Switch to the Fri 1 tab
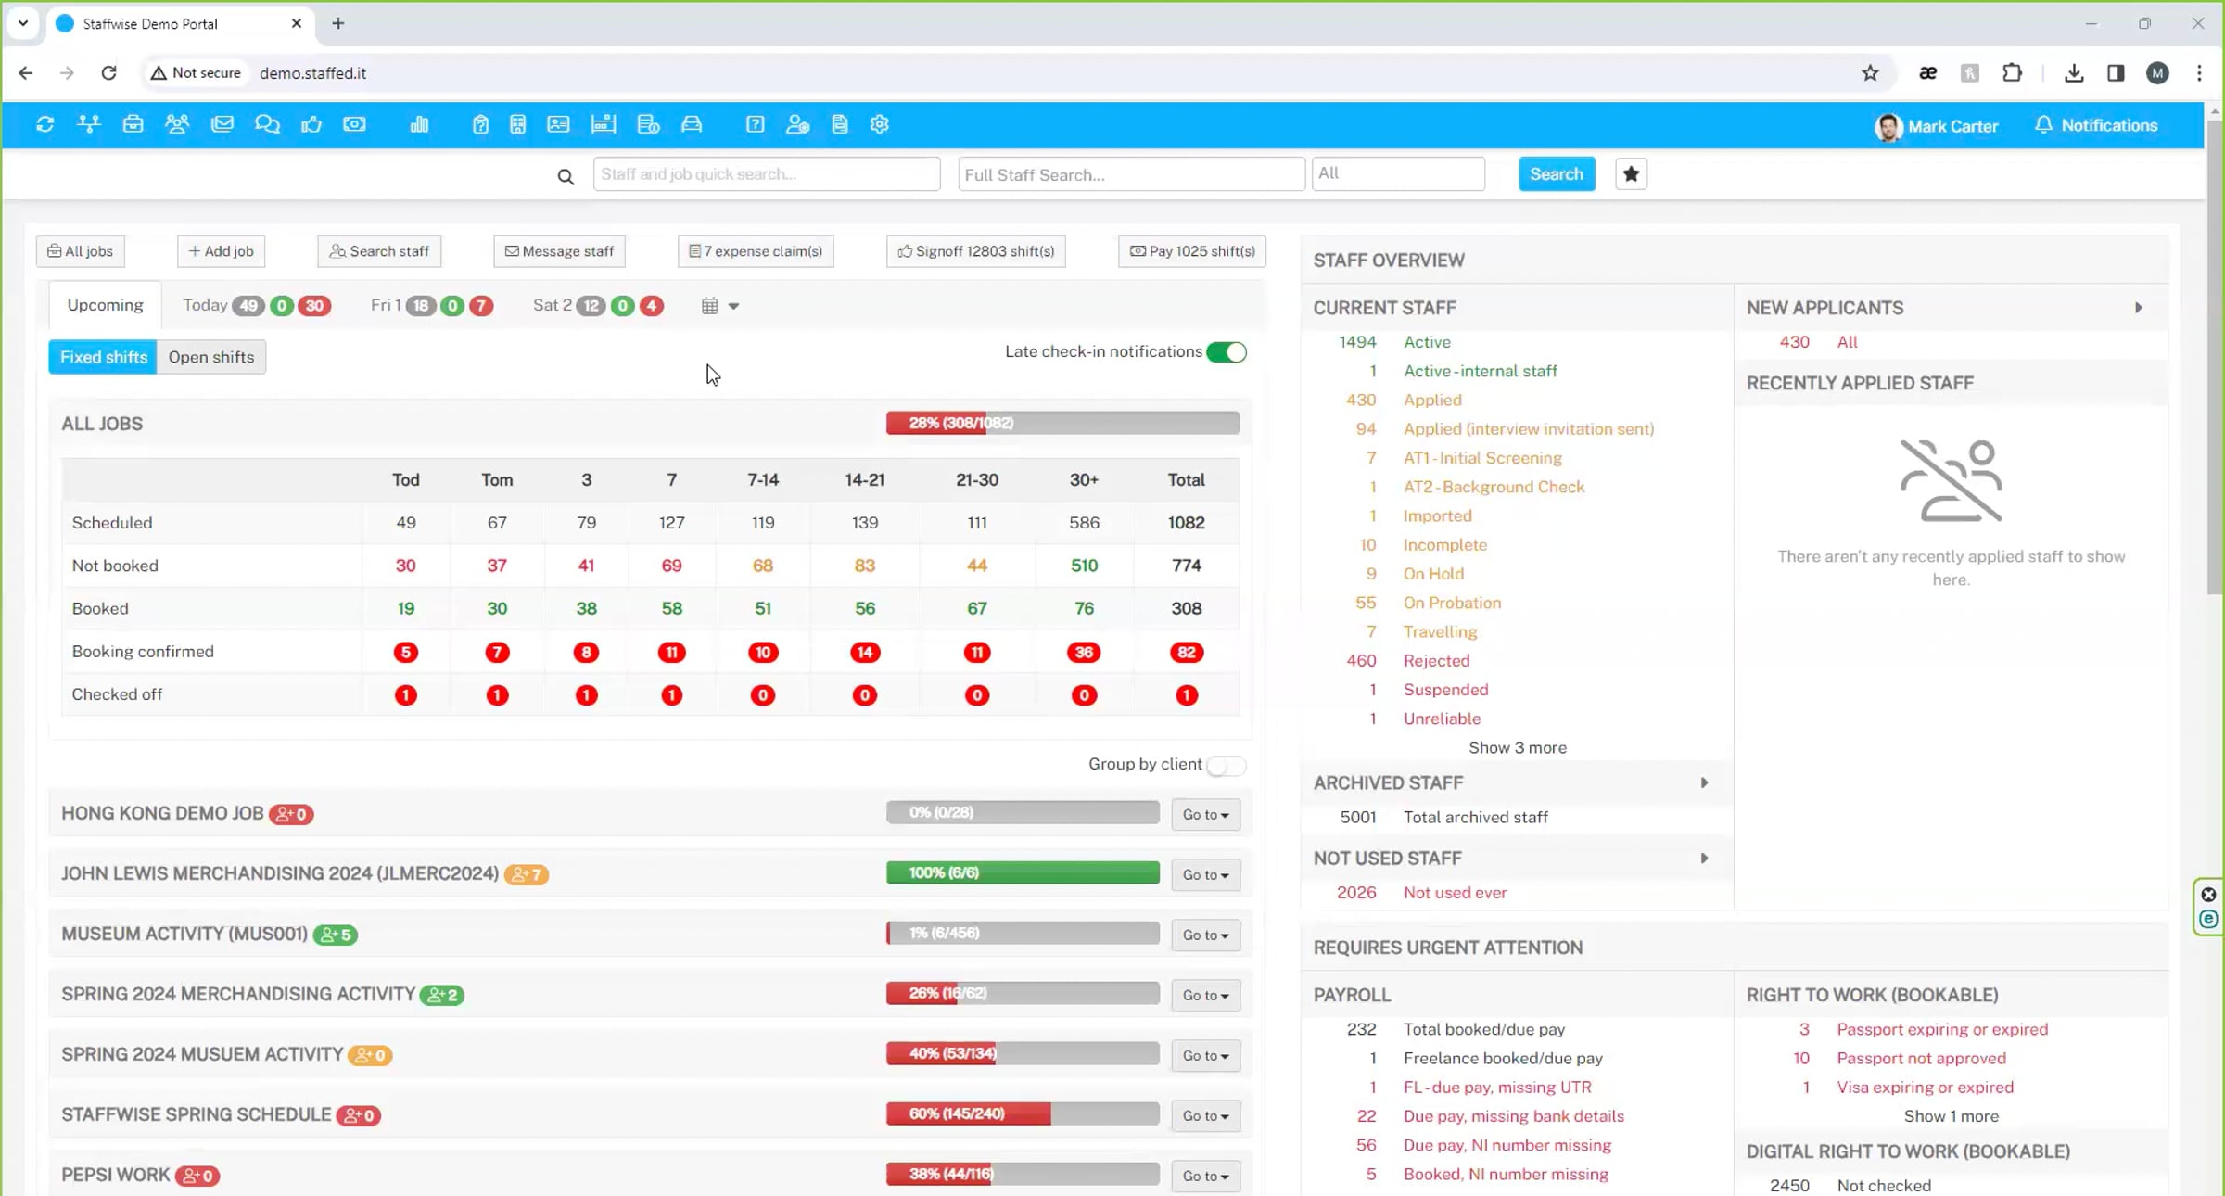 point(432,305)
